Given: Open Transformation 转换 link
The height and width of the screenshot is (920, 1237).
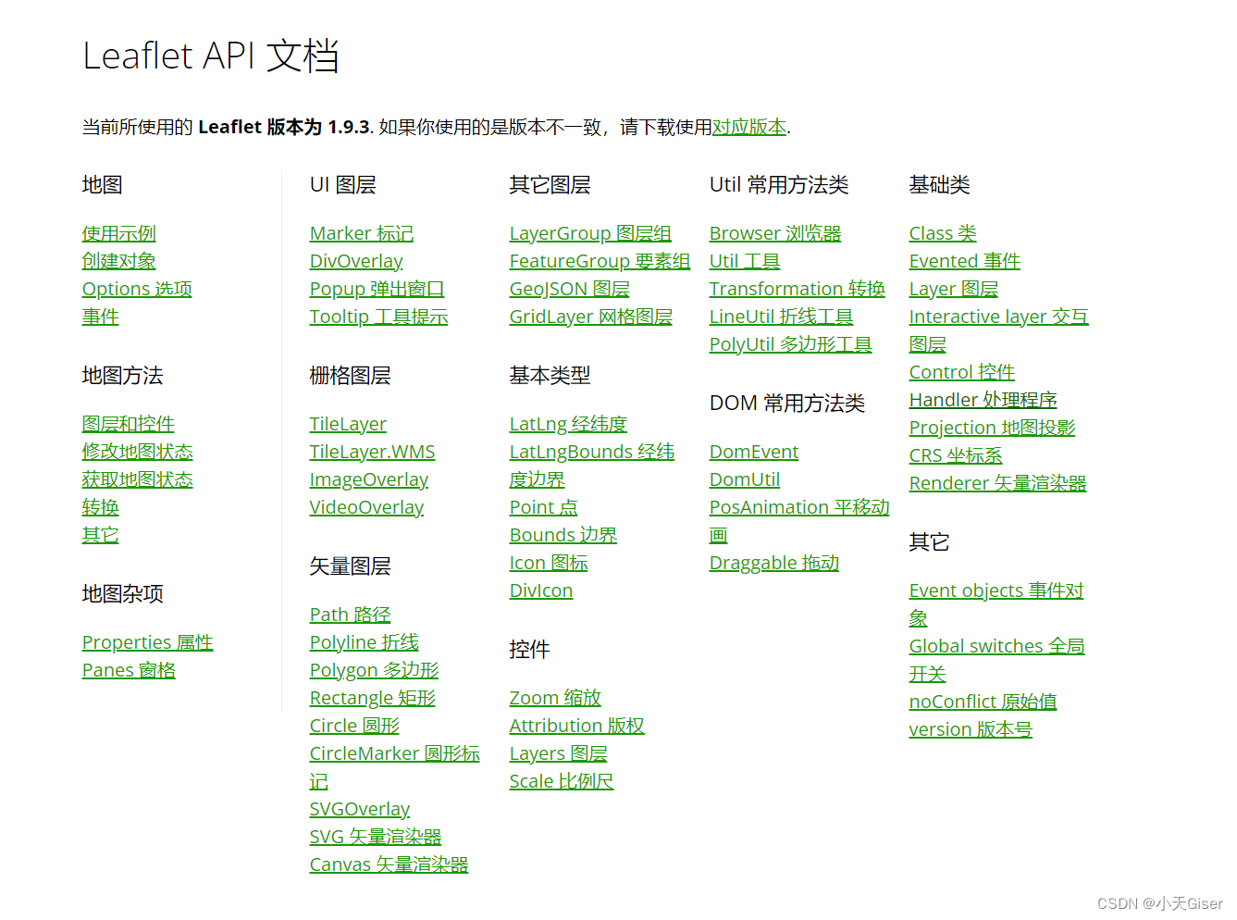Looking at the screenshot, I should point(797,289).
